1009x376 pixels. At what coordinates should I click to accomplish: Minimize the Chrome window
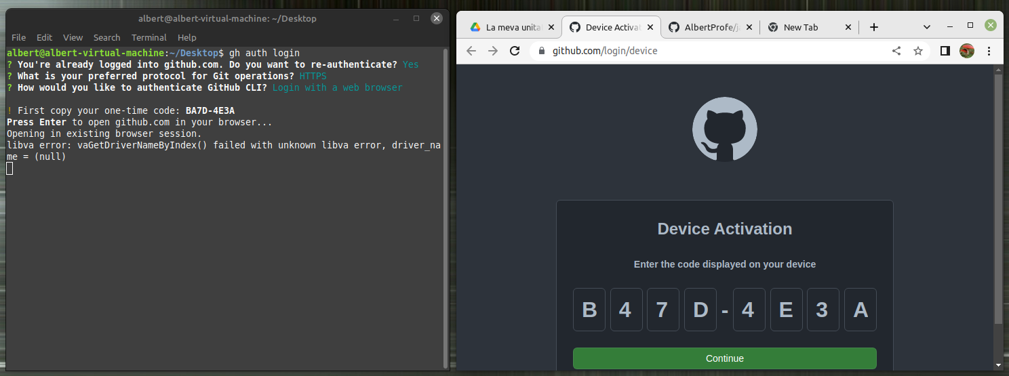pos(950,26)
